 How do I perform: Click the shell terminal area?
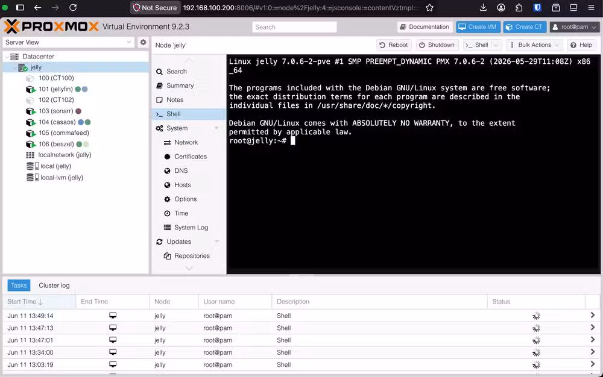[414, 164]
